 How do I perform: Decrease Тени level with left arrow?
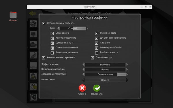(x=58, y=29)
